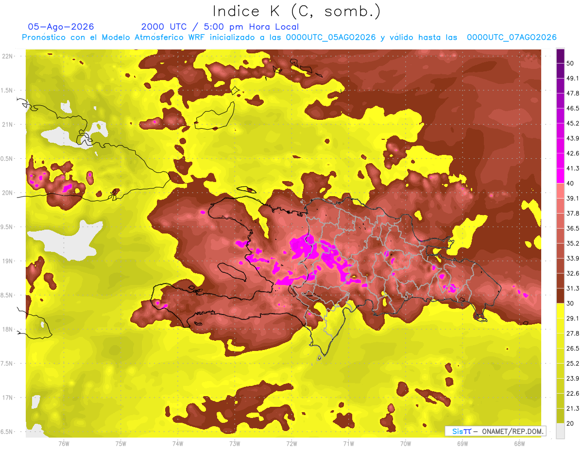Click the longitude label '75W'

tap(120, 444)
